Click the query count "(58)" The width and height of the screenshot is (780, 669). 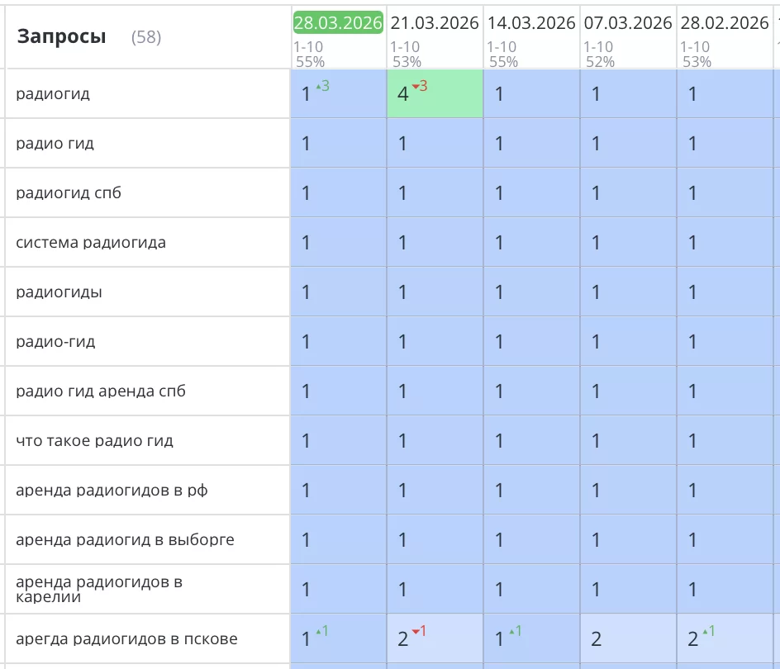(x=146, y=37)
